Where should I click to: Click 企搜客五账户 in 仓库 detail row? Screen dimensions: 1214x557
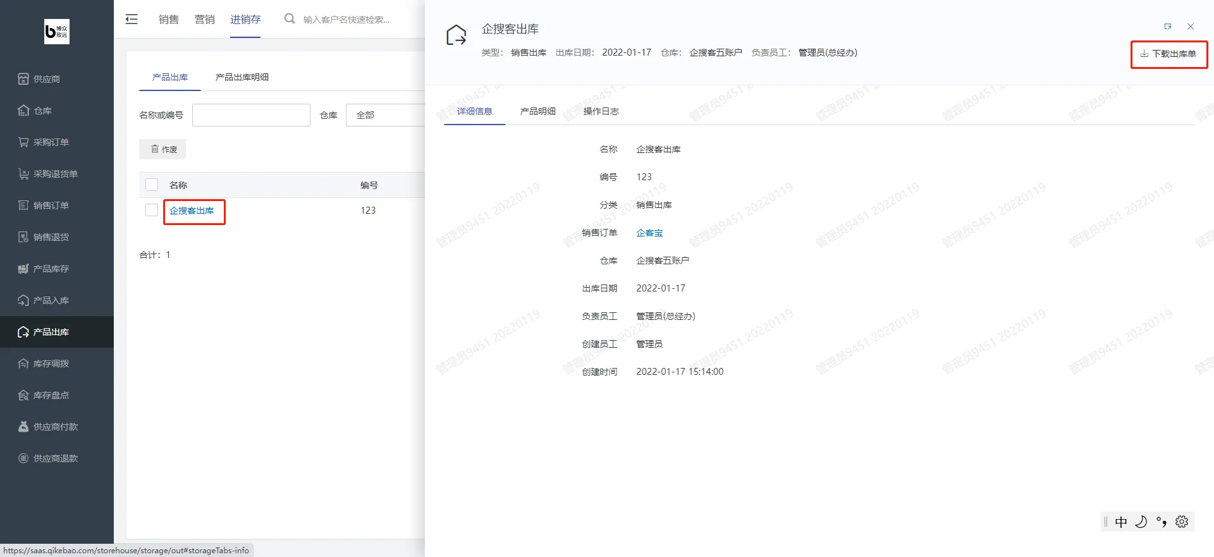click(663, 260)
